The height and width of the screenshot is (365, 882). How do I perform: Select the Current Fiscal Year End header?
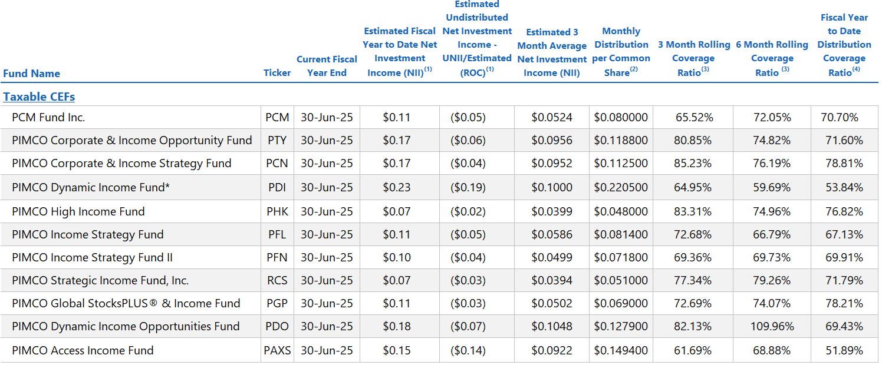click(x=327, y=66)
